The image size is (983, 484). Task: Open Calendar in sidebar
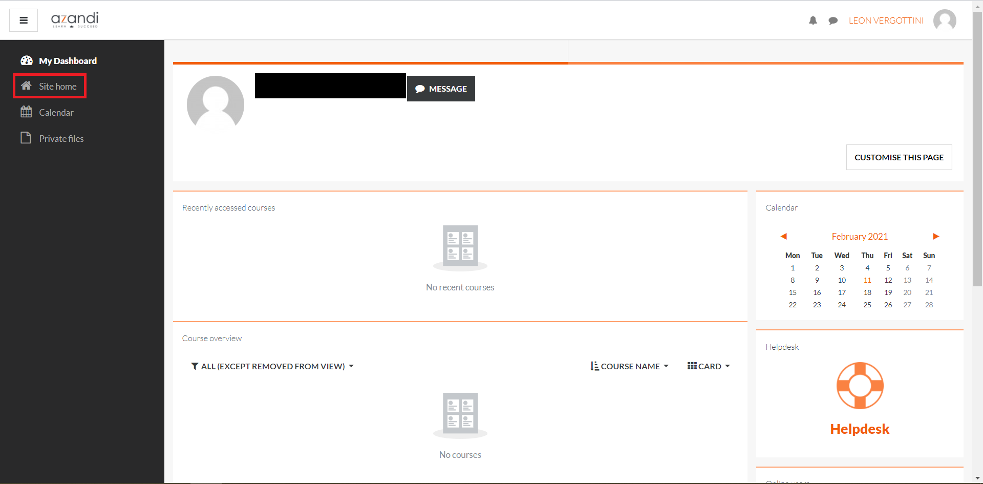tap(47, 112)
